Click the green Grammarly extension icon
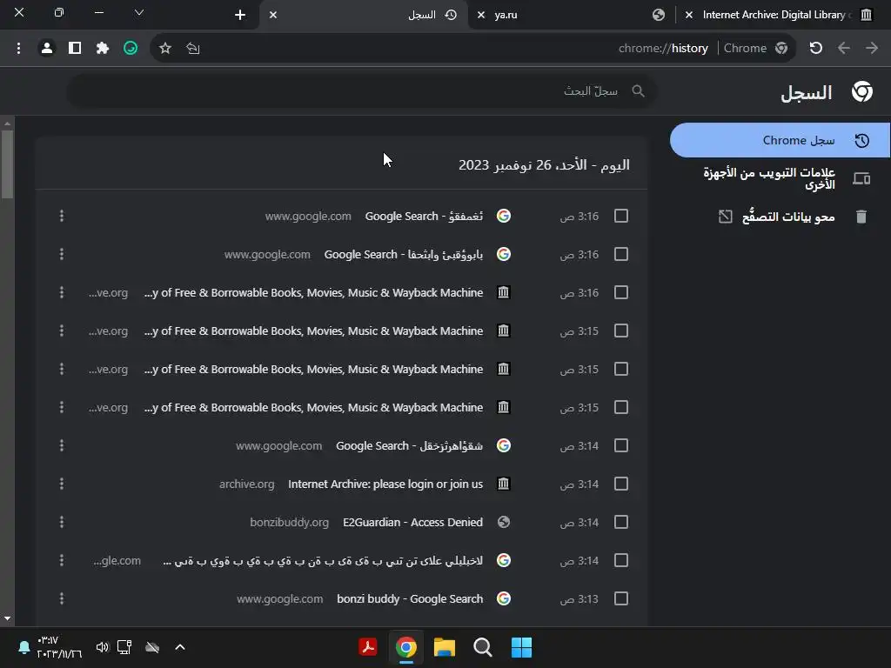Screen dimensions: 891x668 [131, 49]
